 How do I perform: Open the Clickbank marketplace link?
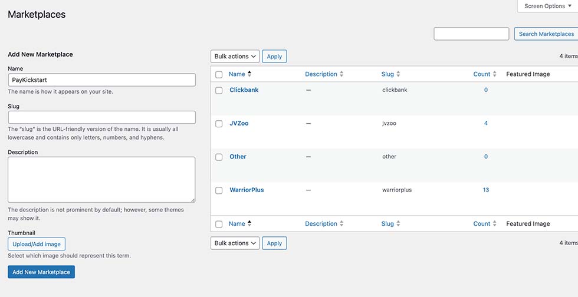[244, 90]
